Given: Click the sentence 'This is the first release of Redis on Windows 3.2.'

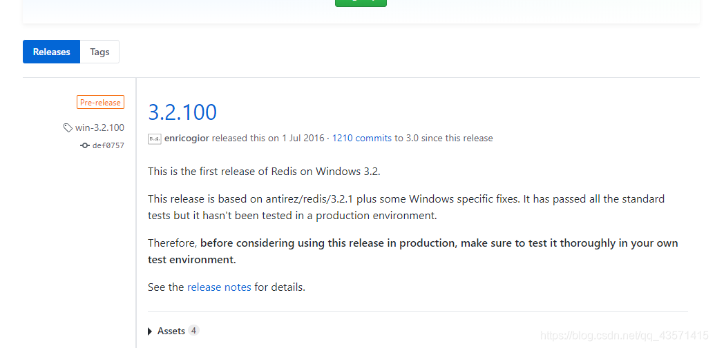Looking at the screenshot, I should pyautogui.click(x=264, y=172).
